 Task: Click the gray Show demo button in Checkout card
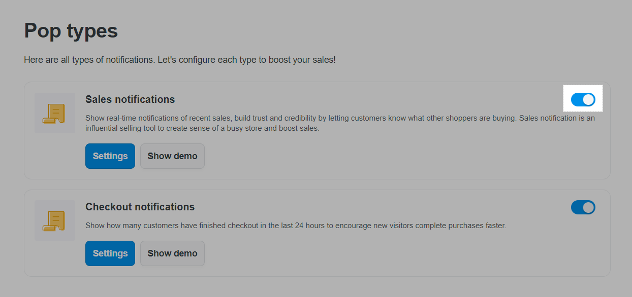pyautogui.click(x=172, y=253)
